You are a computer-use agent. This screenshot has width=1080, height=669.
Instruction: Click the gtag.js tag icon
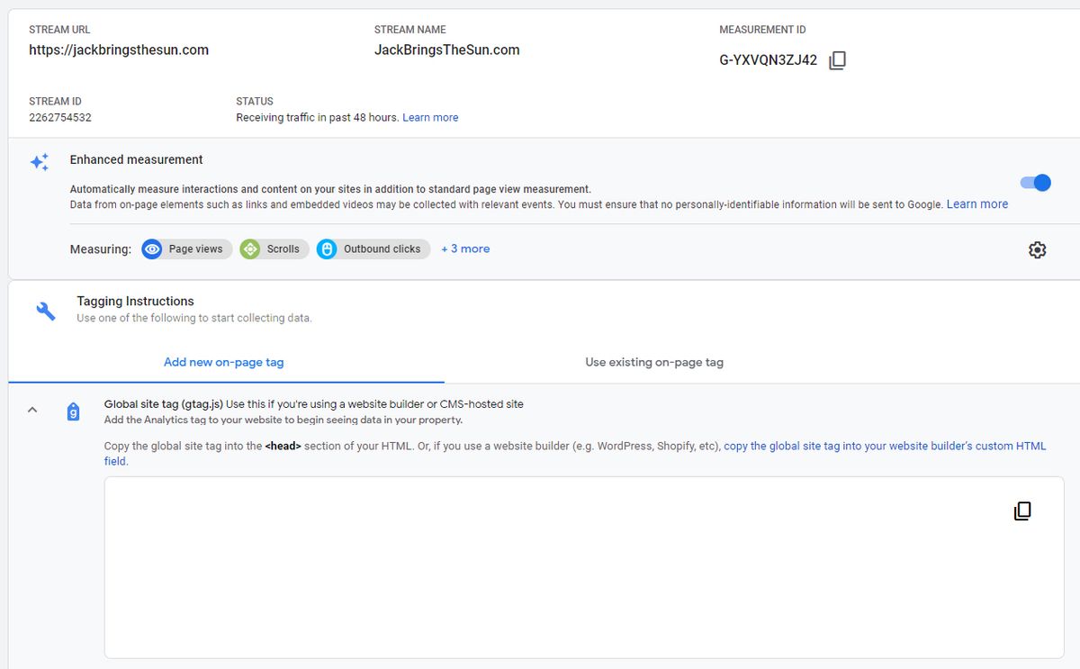click(x=74, y=411)
